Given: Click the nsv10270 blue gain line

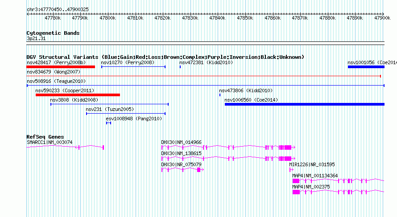Looking at the screenshot, I should click(133, 67).
